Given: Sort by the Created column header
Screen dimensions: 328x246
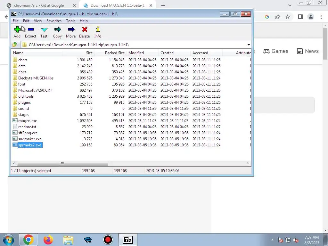Looking at the screenshot, I should [x=175, y=53].
